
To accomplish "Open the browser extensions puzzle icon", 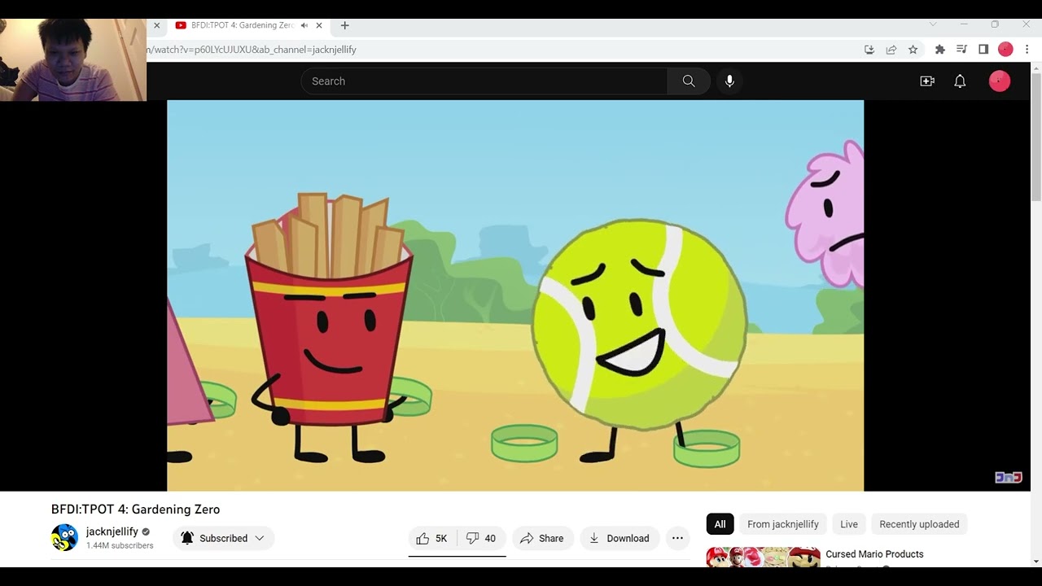I will [940, 50].
